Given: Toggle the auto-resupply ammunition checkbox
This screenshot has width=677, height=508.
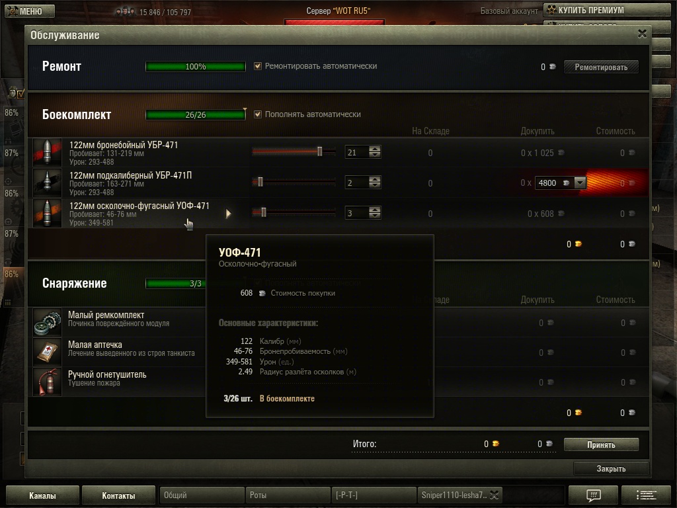Looking at the screenshot, I should click(x=258, y=114).
